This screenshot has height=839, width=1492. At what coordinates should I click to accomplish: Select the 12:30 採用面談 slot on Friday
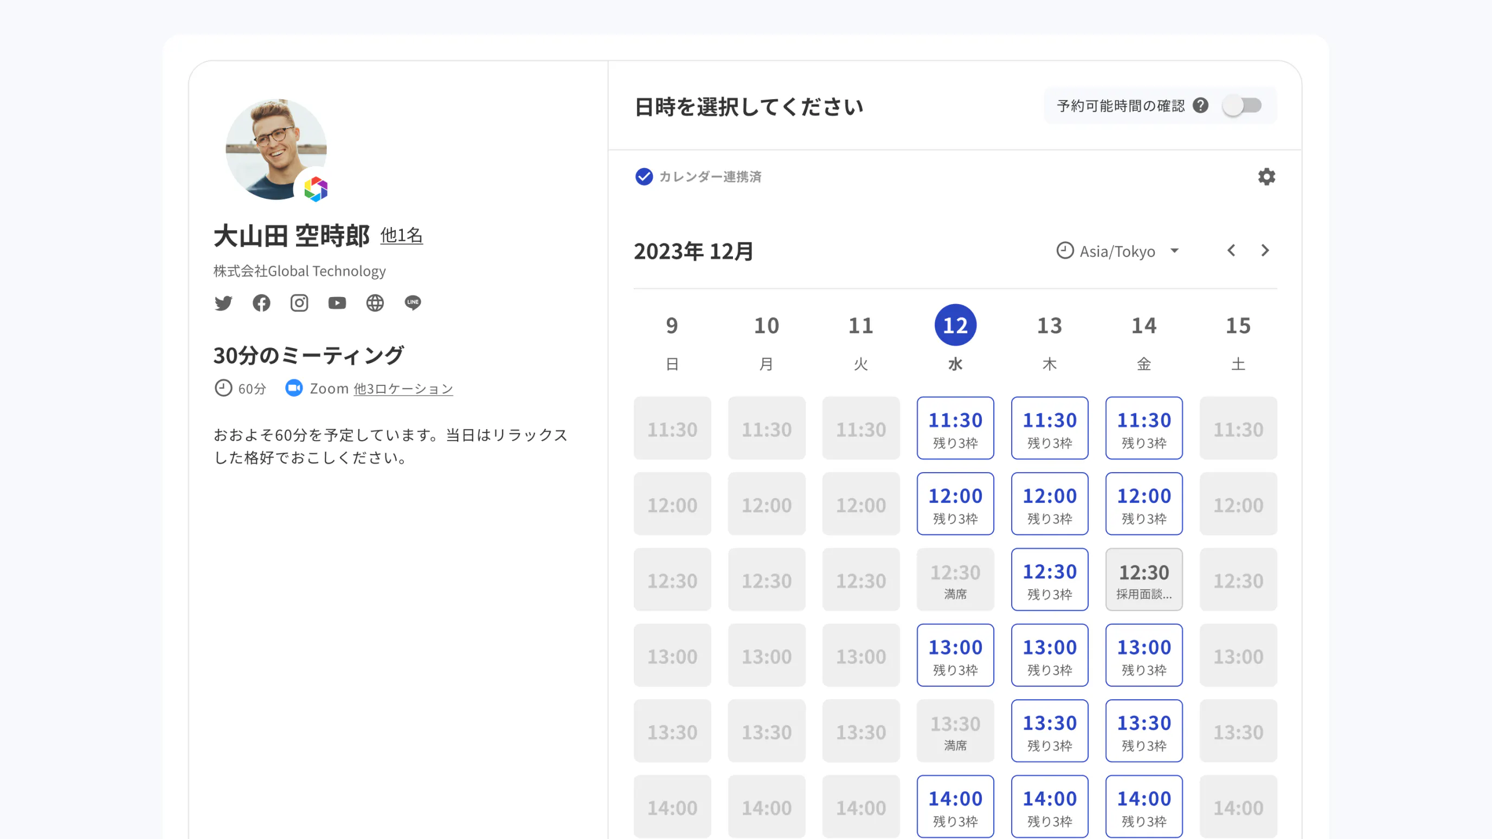1143,579
